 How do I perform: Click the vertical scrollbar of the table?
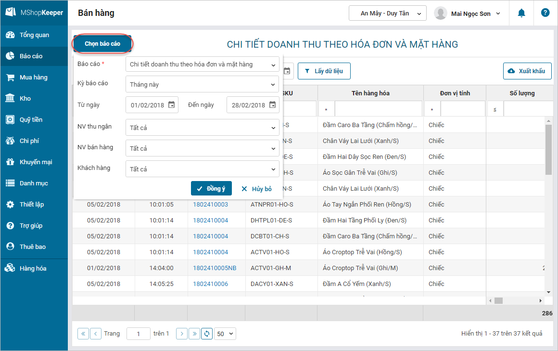[548, 150]
